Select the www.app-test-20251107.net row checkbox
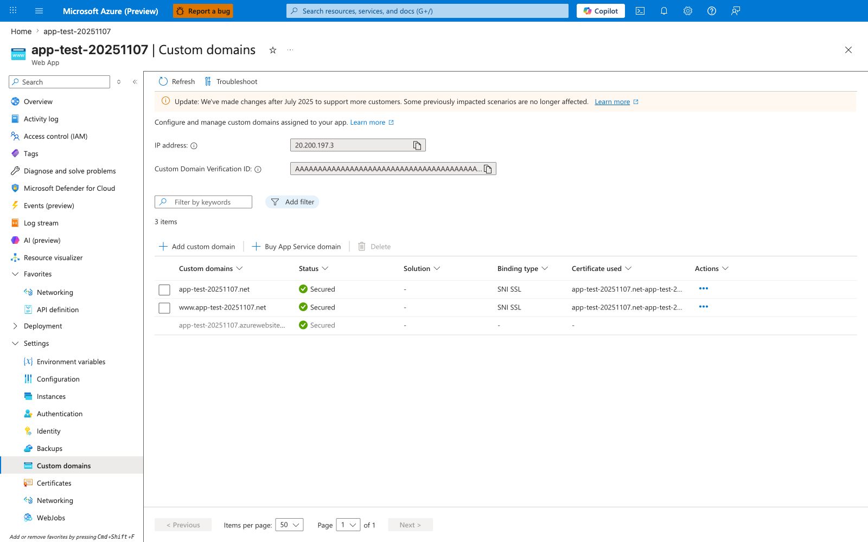Viewport: 868px width, 542px height. (164, 308)
